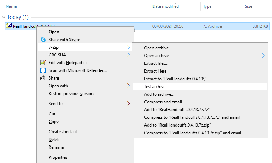Expand the Open with submenu arrow
272x163 pixels.
point(128,86)
